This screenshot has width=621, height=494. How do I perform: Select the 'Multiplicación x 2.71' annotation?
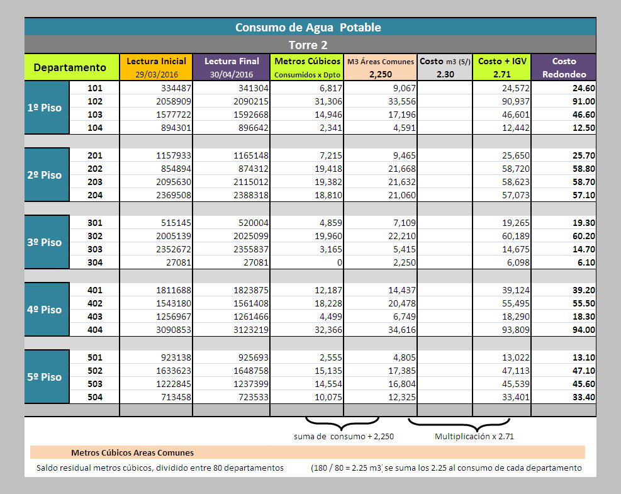point(474,436)
